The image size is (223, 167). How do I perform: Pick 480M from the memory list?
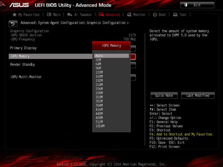coord(99,118)
